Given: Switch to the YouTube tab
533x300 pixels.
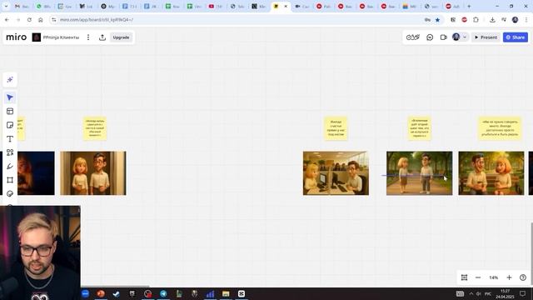Looking at the screenshot, I should click(x=216, y=6).
